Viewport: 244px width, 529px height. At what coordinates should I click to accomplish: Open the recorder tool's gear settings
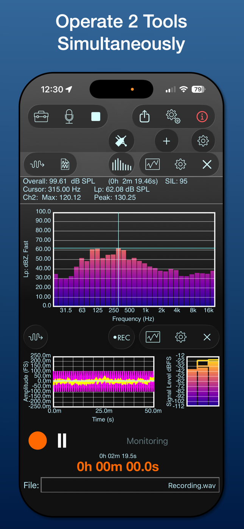point(181,337)
